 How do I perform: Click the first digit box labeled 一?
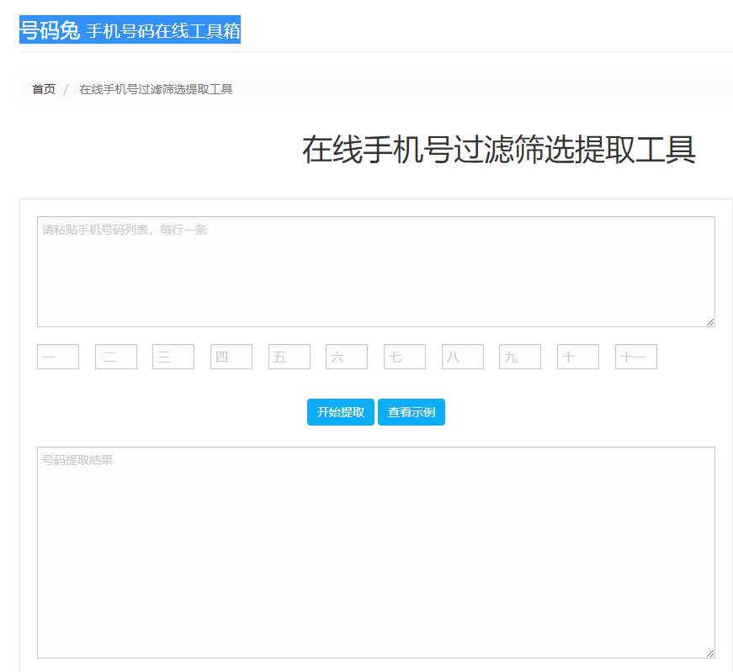tap(58, 357)
